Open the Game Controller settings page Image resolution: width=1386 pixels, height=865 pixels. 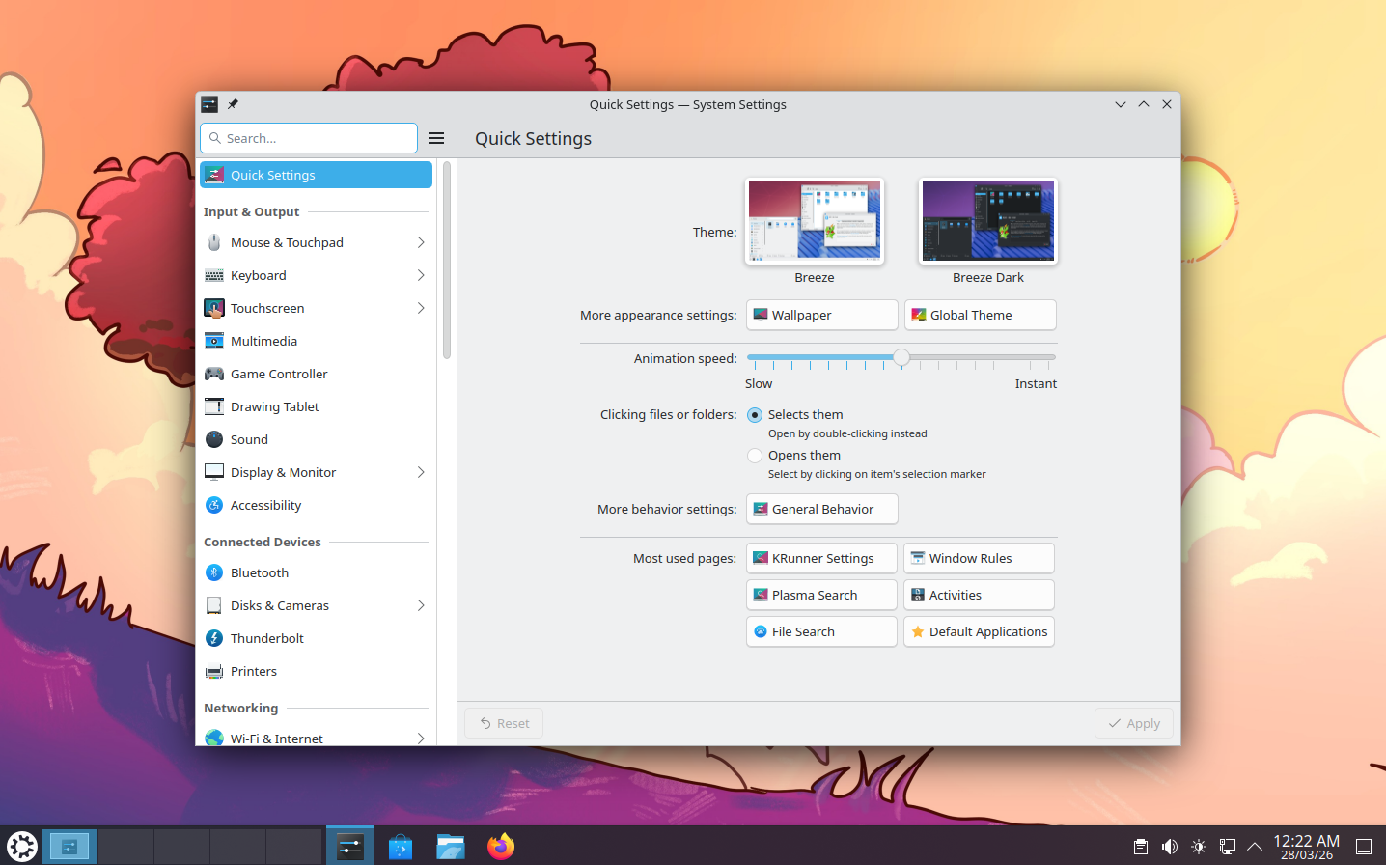316,374
